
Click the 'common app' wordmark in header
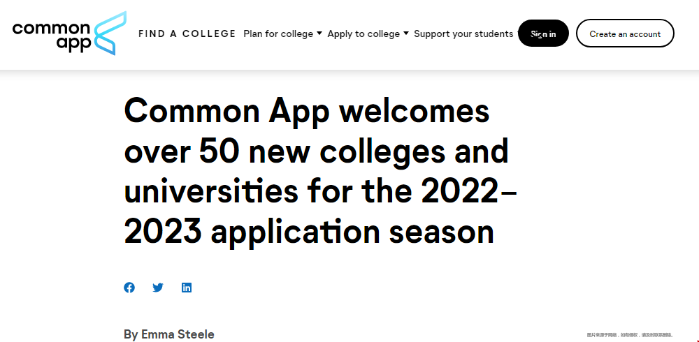click(52, 36)
